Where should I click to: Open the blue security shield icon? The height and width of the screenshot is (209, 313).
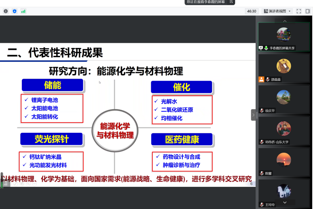point(15,11)
